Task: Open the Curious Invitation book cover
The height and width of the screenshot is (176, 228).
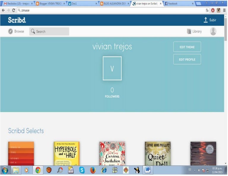Action: pos(112,153)
